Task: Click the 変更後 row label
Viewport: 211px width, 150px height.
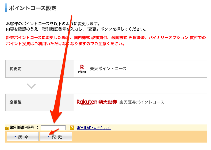Action: [x=16, y=102]
